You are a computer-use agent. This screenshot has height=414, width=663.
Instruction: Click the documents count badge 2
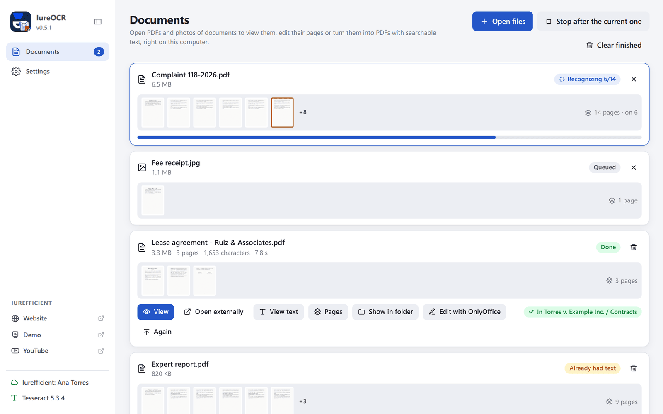point(99,52)
